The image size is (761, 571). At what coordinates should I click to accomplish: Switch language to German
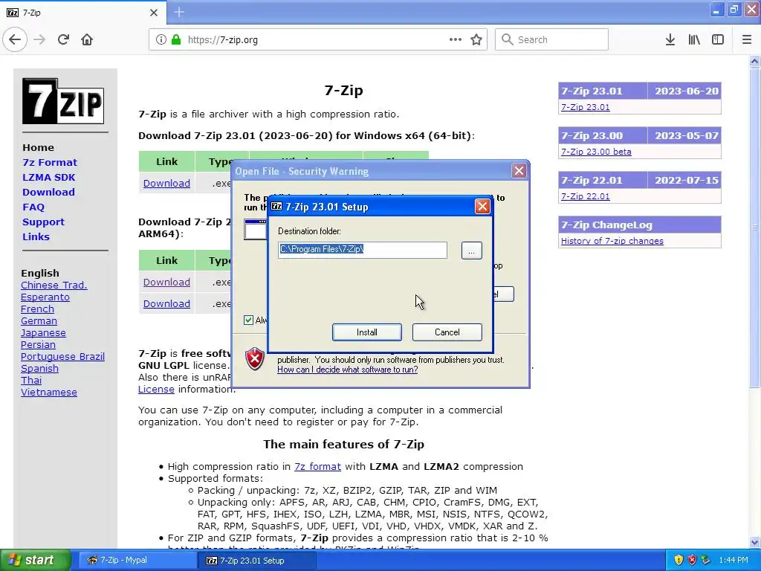[39, 321]
